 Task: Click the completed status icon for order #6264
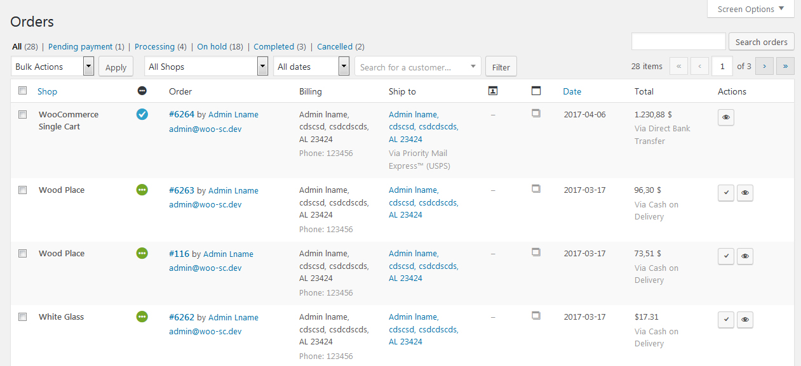click(x=142, y=114)
